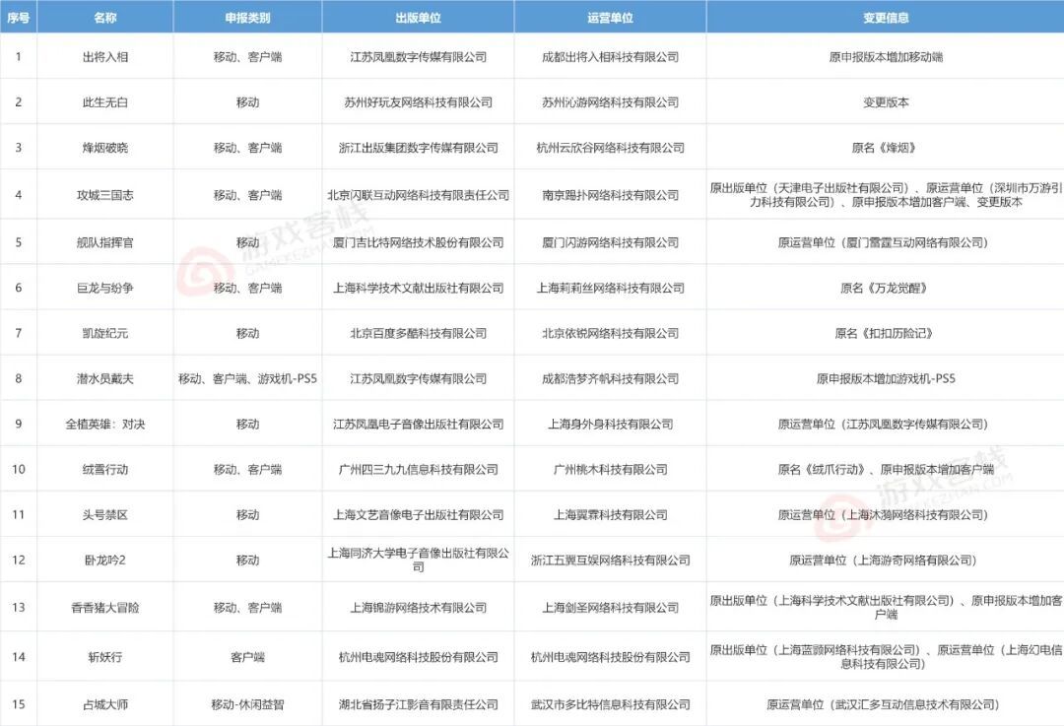This screenshot has height=726, width=1064.
Task: Click the change info 原名《万龙觉醒》
Action: point(883,288)
